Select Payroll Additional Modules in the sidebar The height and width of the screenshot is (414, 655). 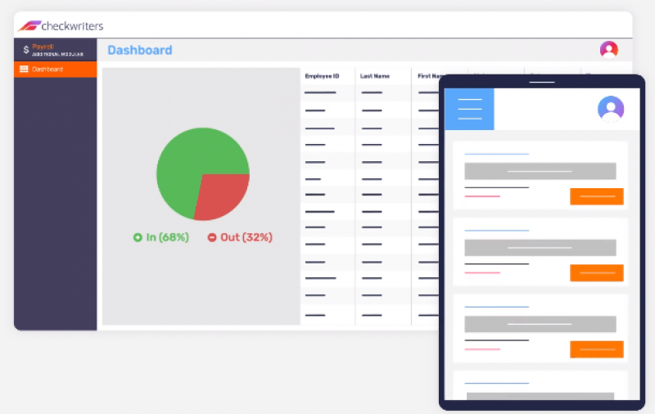point(56,50)
